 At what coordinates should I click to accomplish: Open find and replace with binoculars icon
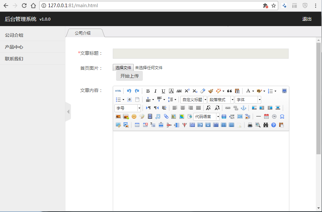click(266, 125)
